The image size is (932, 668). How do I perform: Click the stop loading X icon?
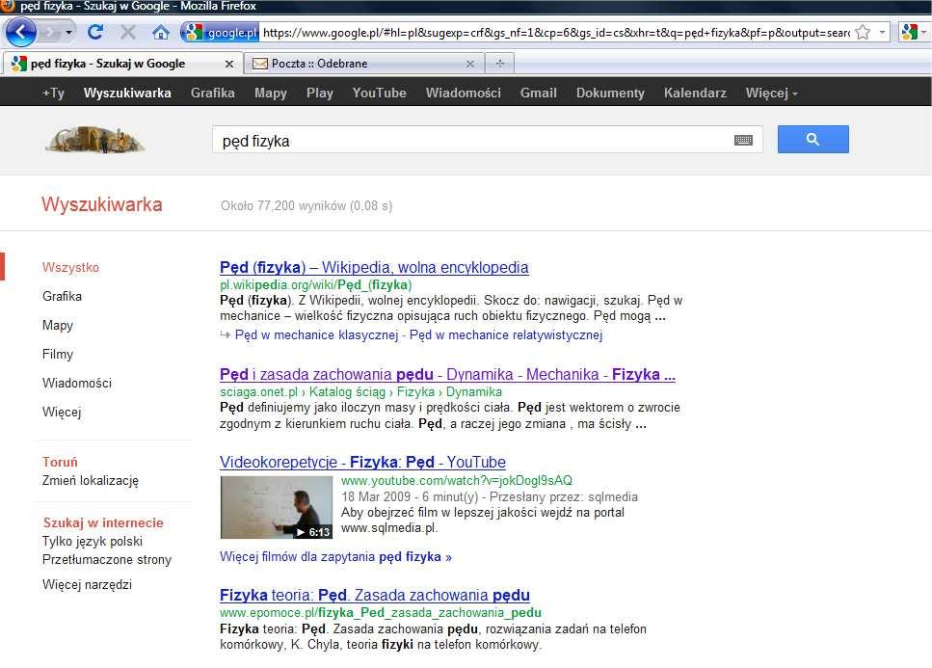click(128, 32)
